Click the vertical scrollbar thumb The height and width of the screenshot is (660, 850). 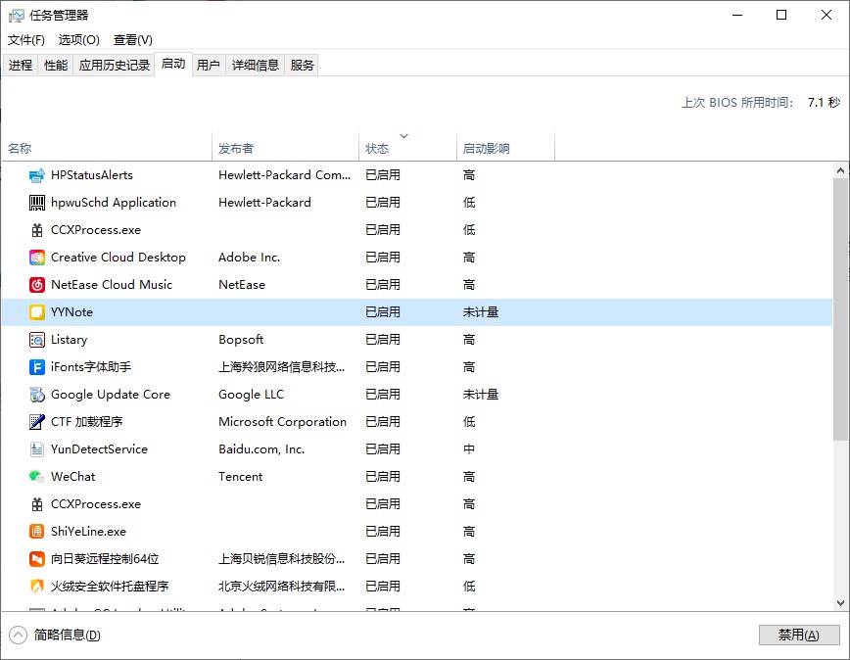[x=841, y=308]
